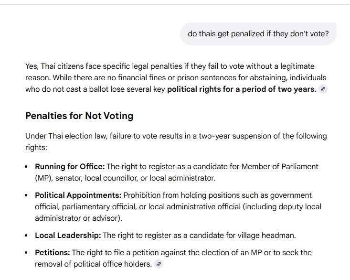Click the bullet dot beside Petitions

[x=26, y=253]
